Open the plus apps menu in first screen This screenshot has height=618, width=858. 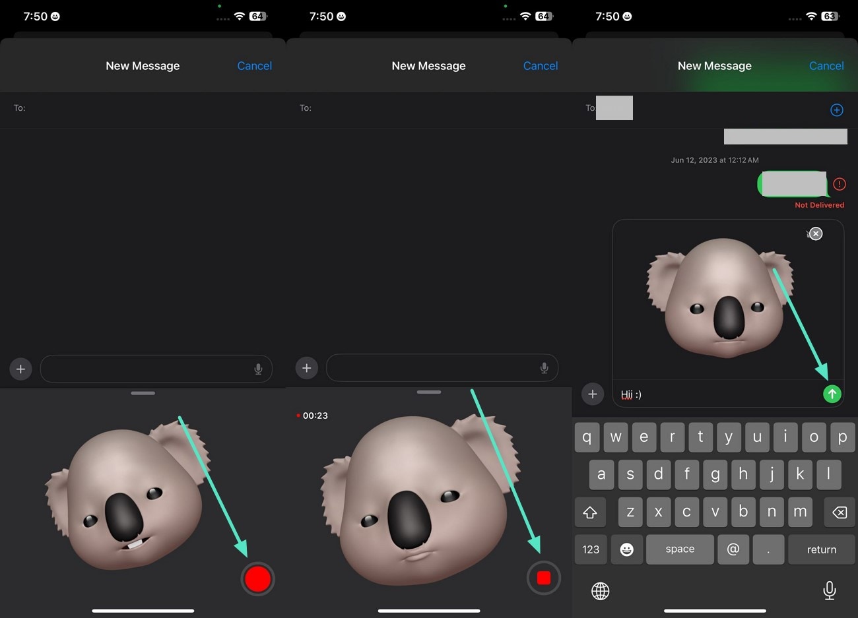(x=20, y=369)
